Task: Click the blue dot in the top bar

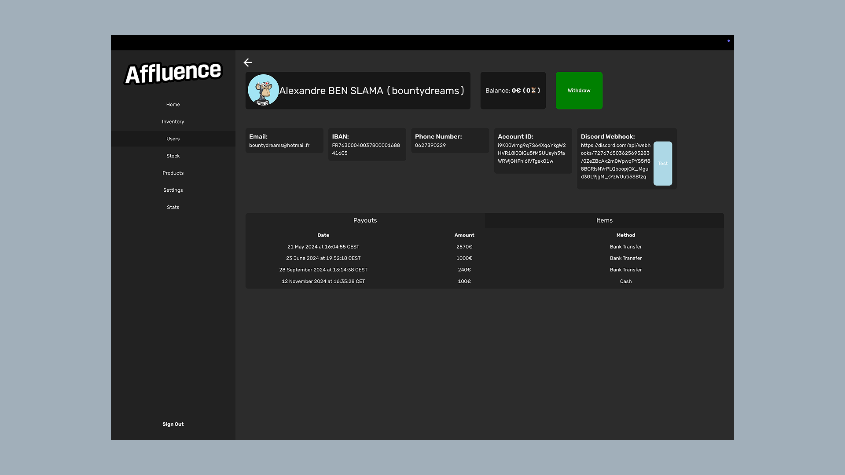Action: click(x=728, y=41)
